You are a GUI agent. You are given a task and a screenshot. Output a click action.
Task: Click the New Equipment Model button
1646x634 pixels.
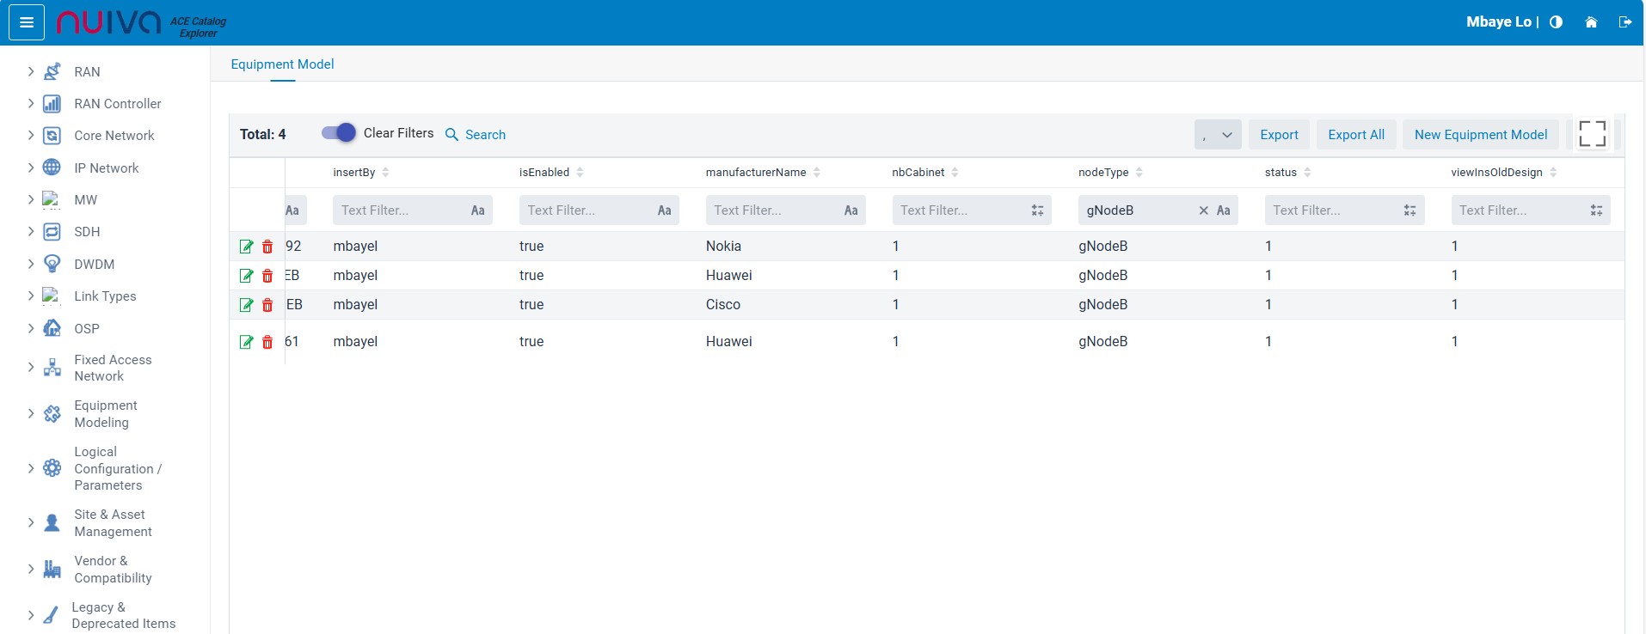[x=1480, y=135]
